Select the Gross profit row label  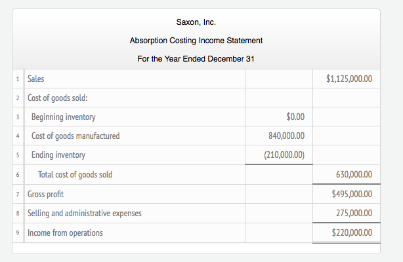coord(46,195)
